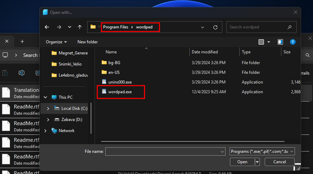313x174 pixels.
Task: Click the monitor icon in Explorer breadcrumb
Action: coord(5,55)
